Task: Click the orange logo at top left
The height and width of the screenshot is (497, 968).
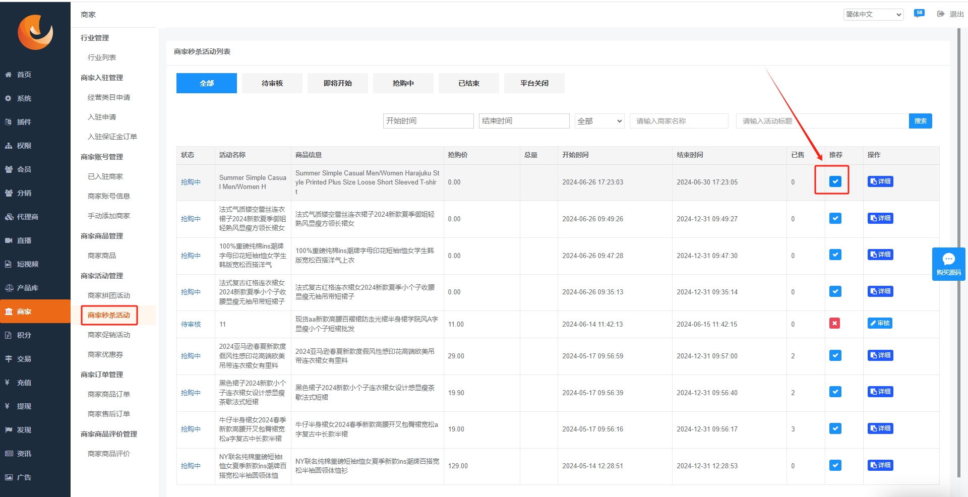Action: 35,32
